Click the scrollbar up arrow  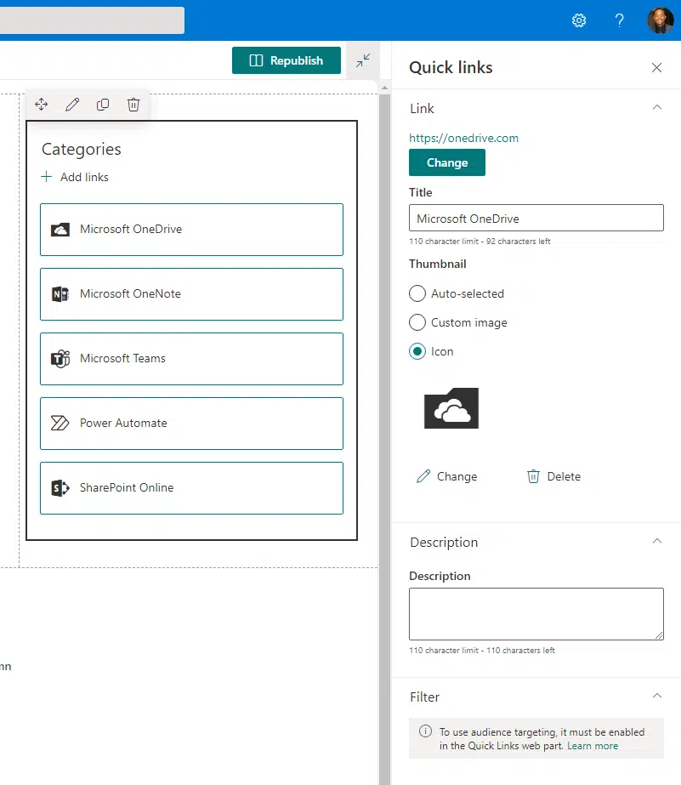pyautogui.click(x=384, y=88)
